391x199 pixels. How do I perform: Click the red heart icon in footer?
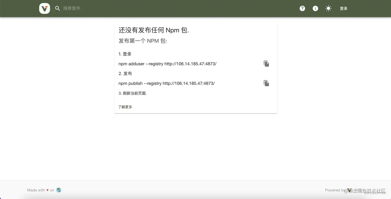pos(47,190)
